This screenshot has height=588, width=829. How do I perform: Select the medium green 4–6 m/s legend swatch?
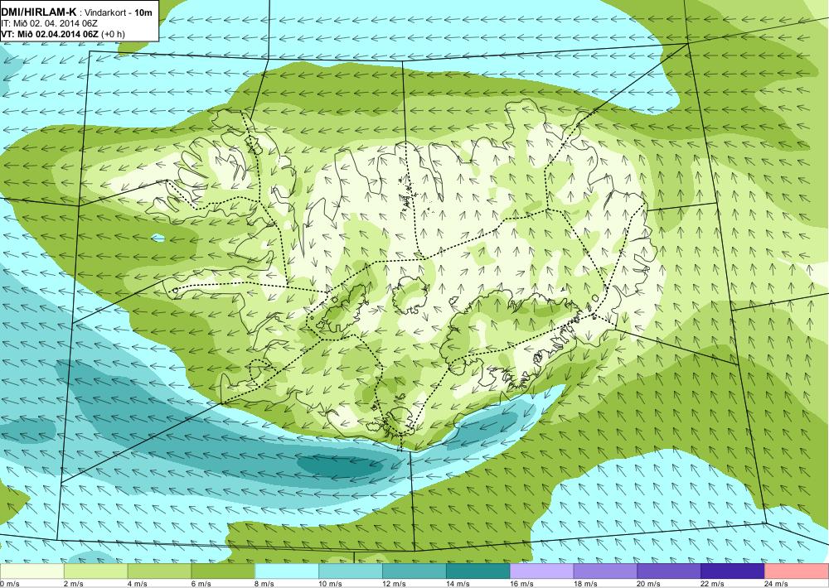click(159, 571)
